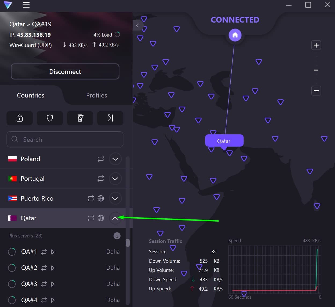Click the globe icon for Qatar
Viewport: 335px width, 307px height.
pyautogui.click(x=101, y=218)
